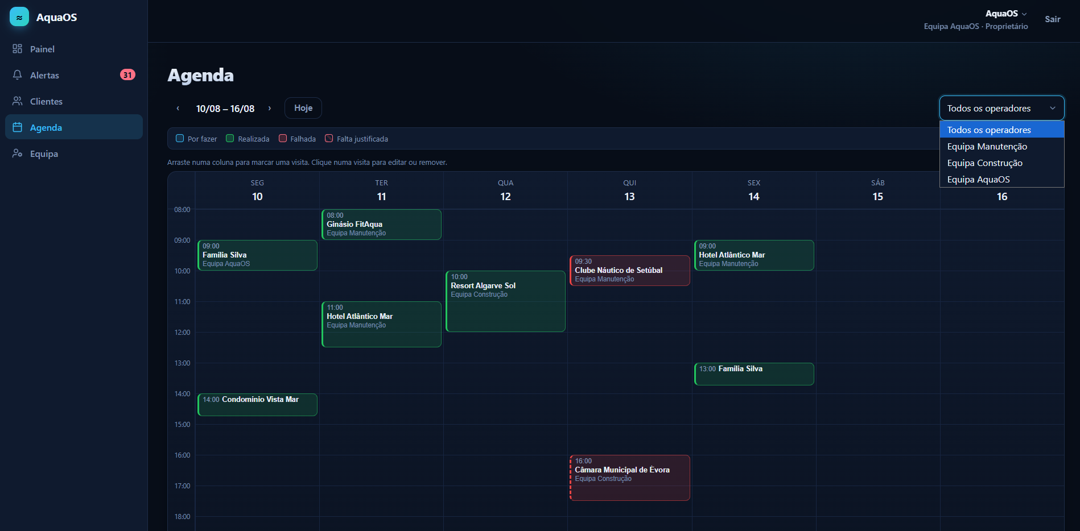Click the Agenda calendar icon
This screenshot has height=531, width=1080.
[x=18, y=127]
